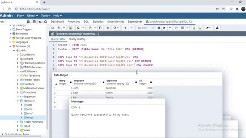Viewport: 246px width, 138px height.
Task: Click the browser Query Tool database icon
Action: pyautogui.click(x=28, y=22)
